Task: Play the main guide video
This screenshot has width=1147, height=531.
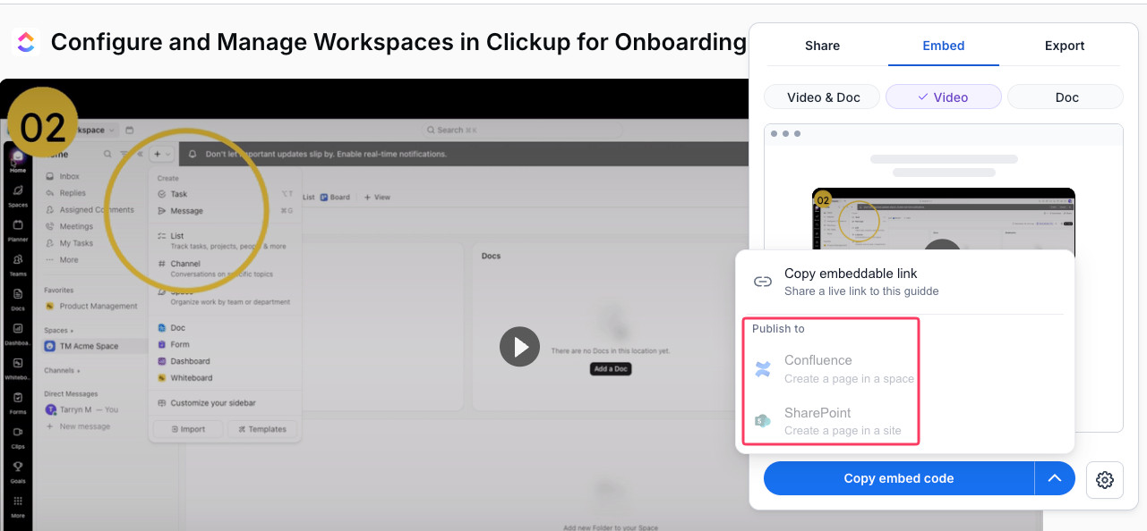Action: [x=520, y=346]
